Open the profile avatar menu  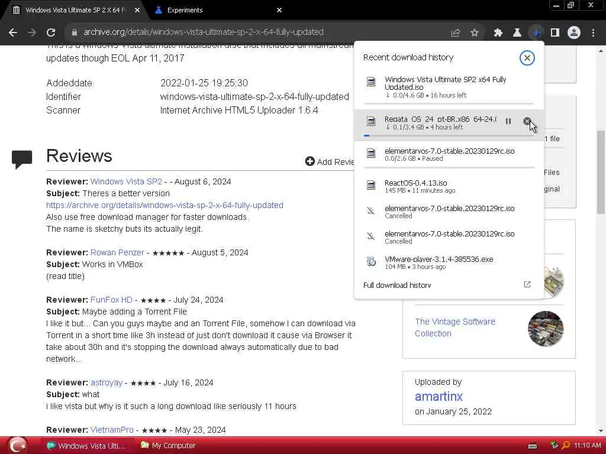point(574,33)
